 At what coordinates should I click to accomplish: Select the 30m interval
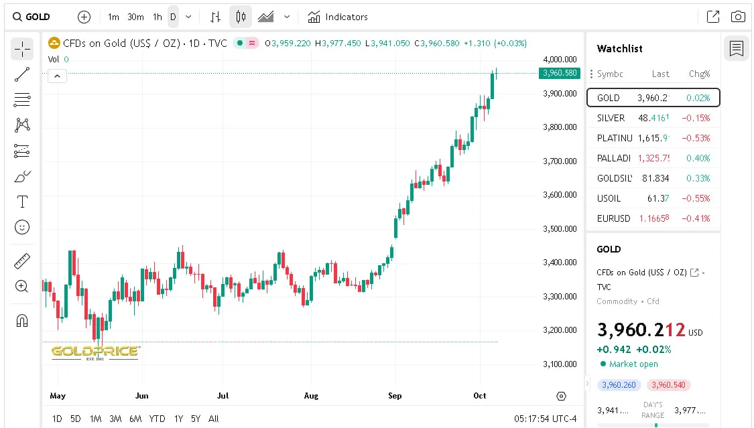tap(135, 17)
